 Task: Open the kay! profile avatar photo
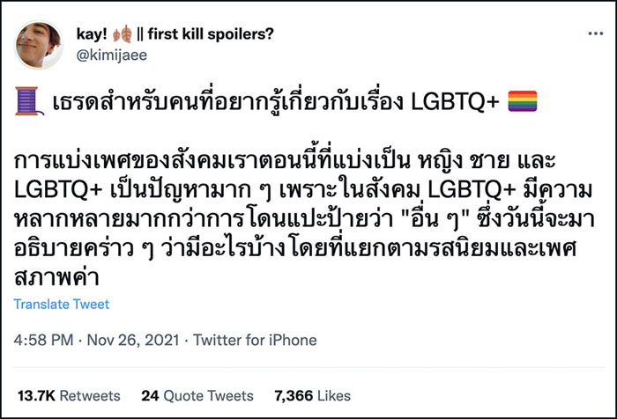point(39,44)
